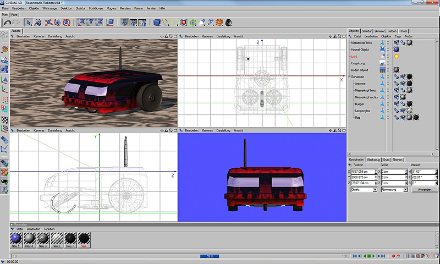Screen dimensions: 440x264
Task: Open the Plug-ins menu
Action: (x=112, y=9)
